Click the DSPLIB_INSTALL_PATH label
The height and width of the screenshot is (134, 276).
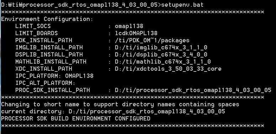[49, 54]
